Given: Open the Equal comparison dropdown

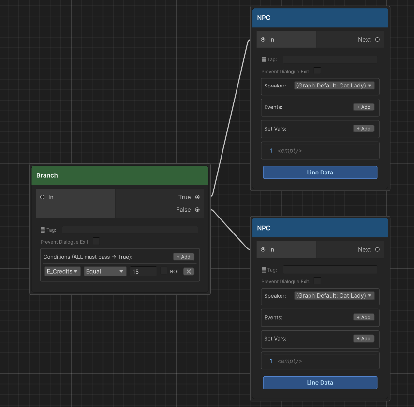Looking at the screenshot, I should coord(105,271).
